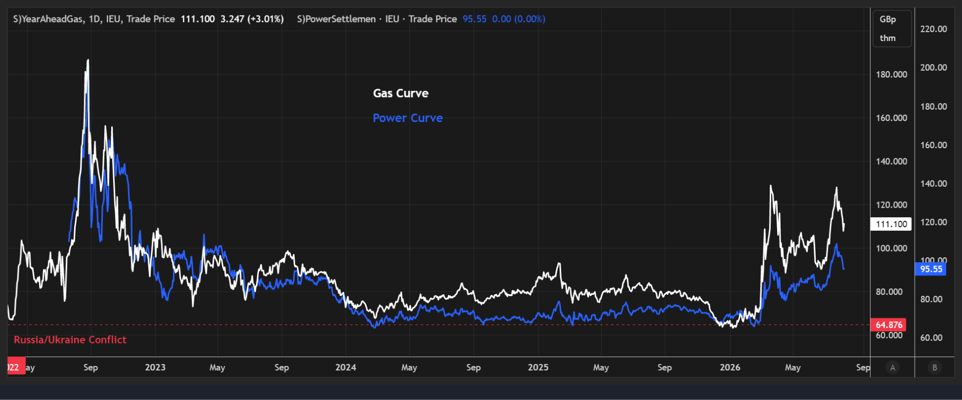Viewport: 962px width, 400px height.
Task: Click the A scale mode button
Action: pyautogui.click(x=892, y=367)
